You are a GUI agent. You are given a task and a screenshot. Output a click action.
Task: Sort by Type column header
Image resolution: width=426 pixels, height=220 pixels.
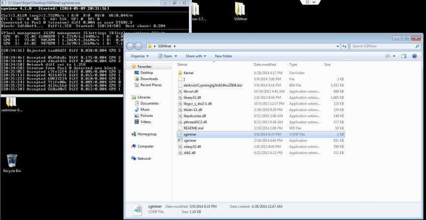(293, 65)
